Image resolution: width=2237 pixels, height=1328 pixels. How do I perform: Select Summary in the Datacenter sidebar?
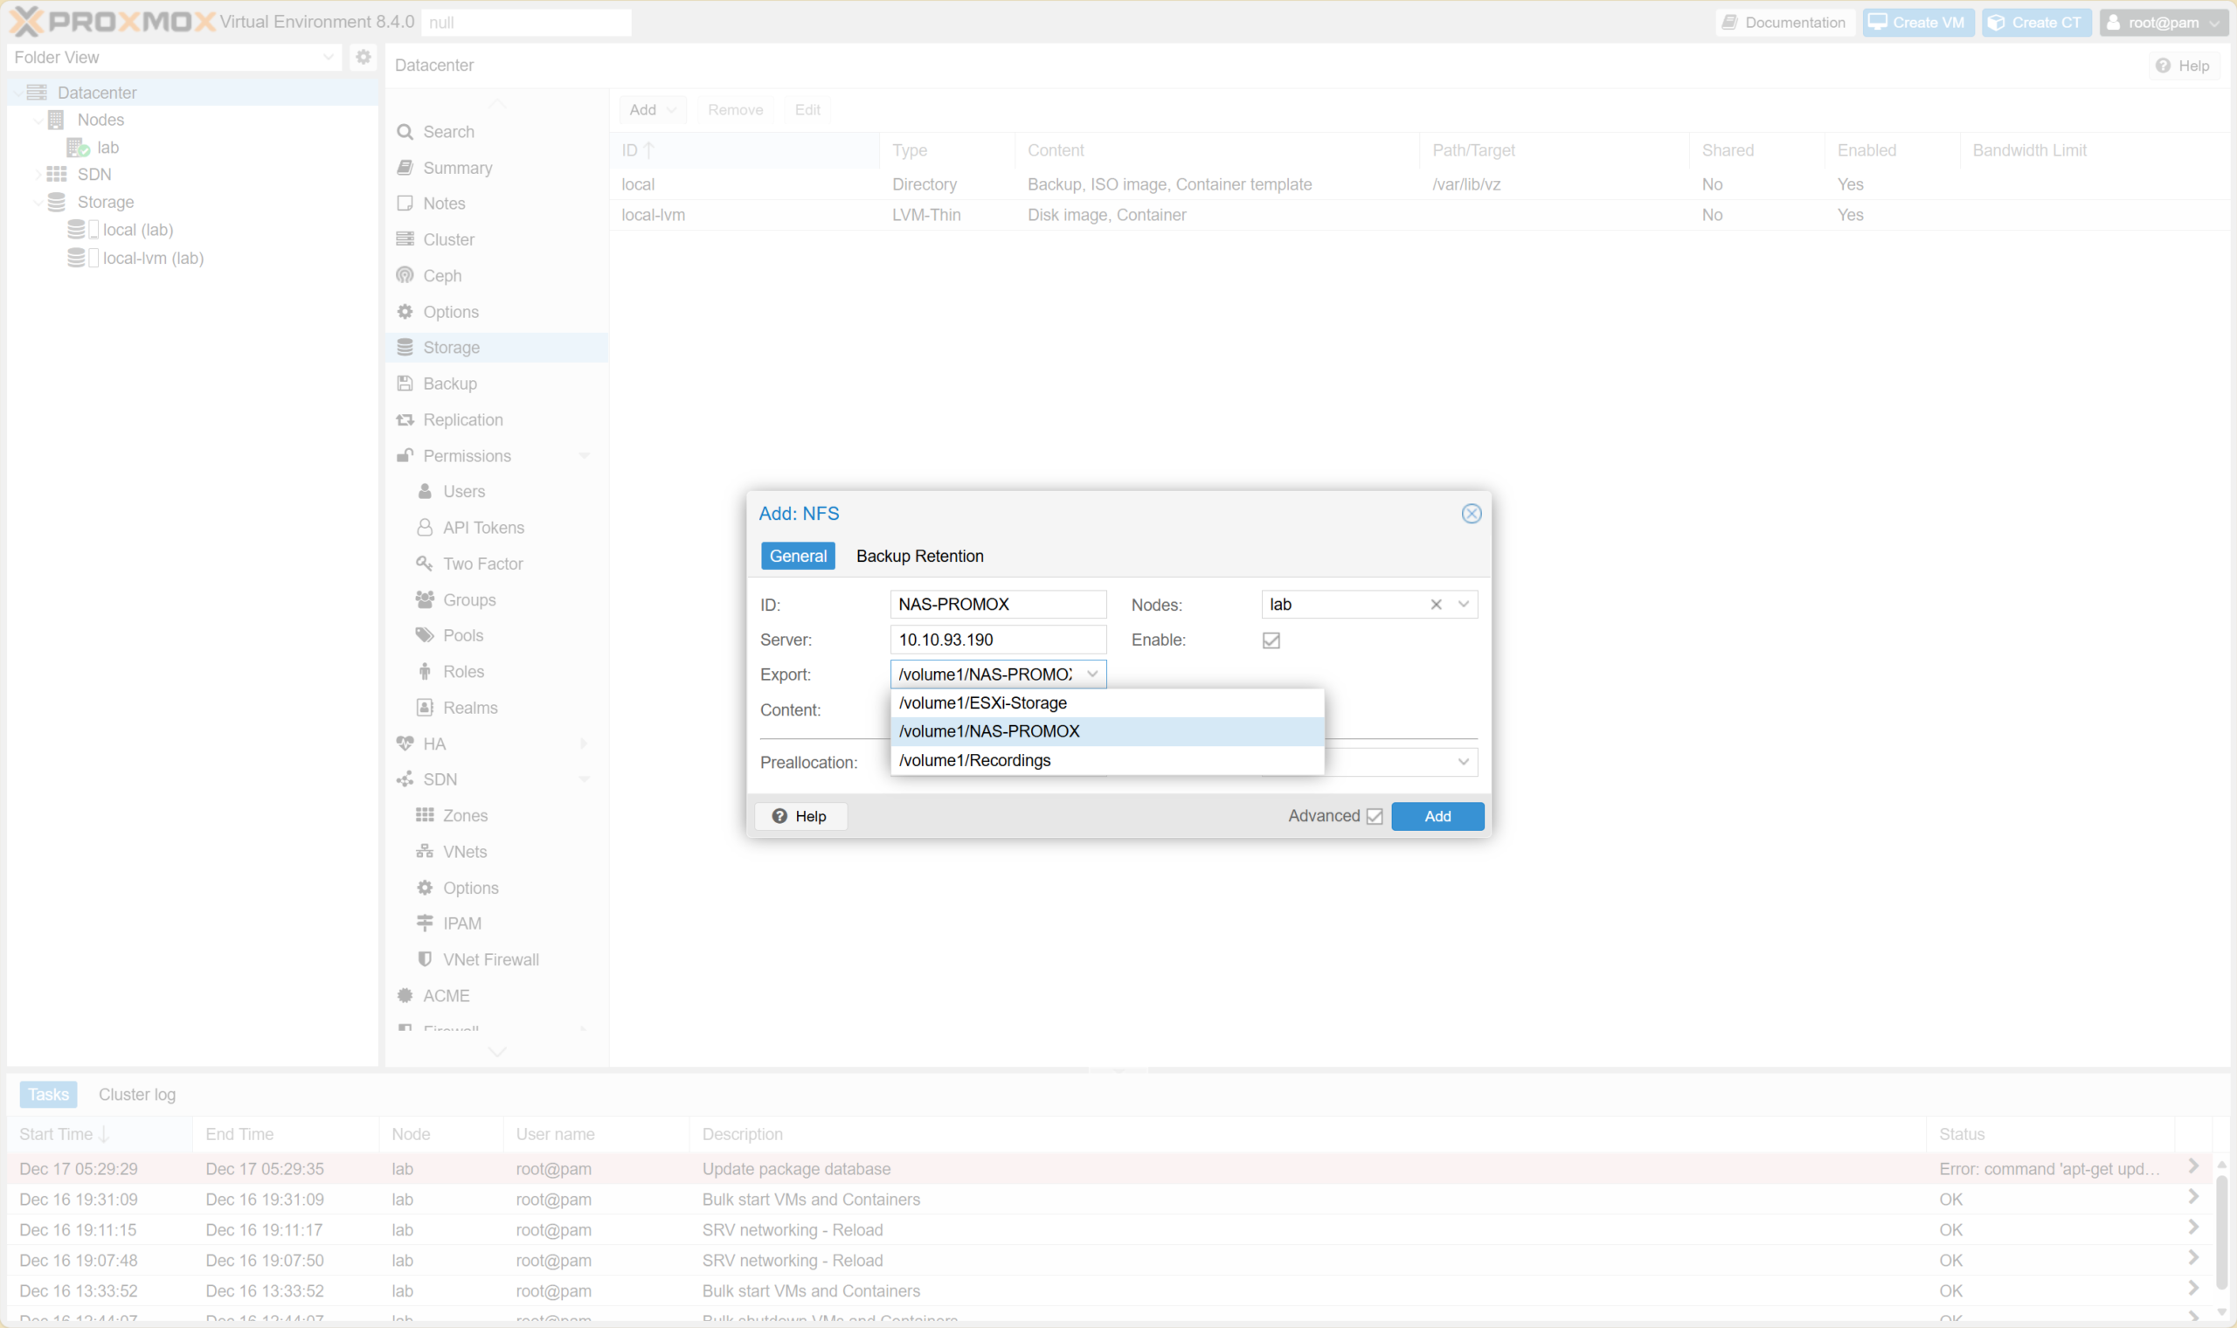coord(457,168)
